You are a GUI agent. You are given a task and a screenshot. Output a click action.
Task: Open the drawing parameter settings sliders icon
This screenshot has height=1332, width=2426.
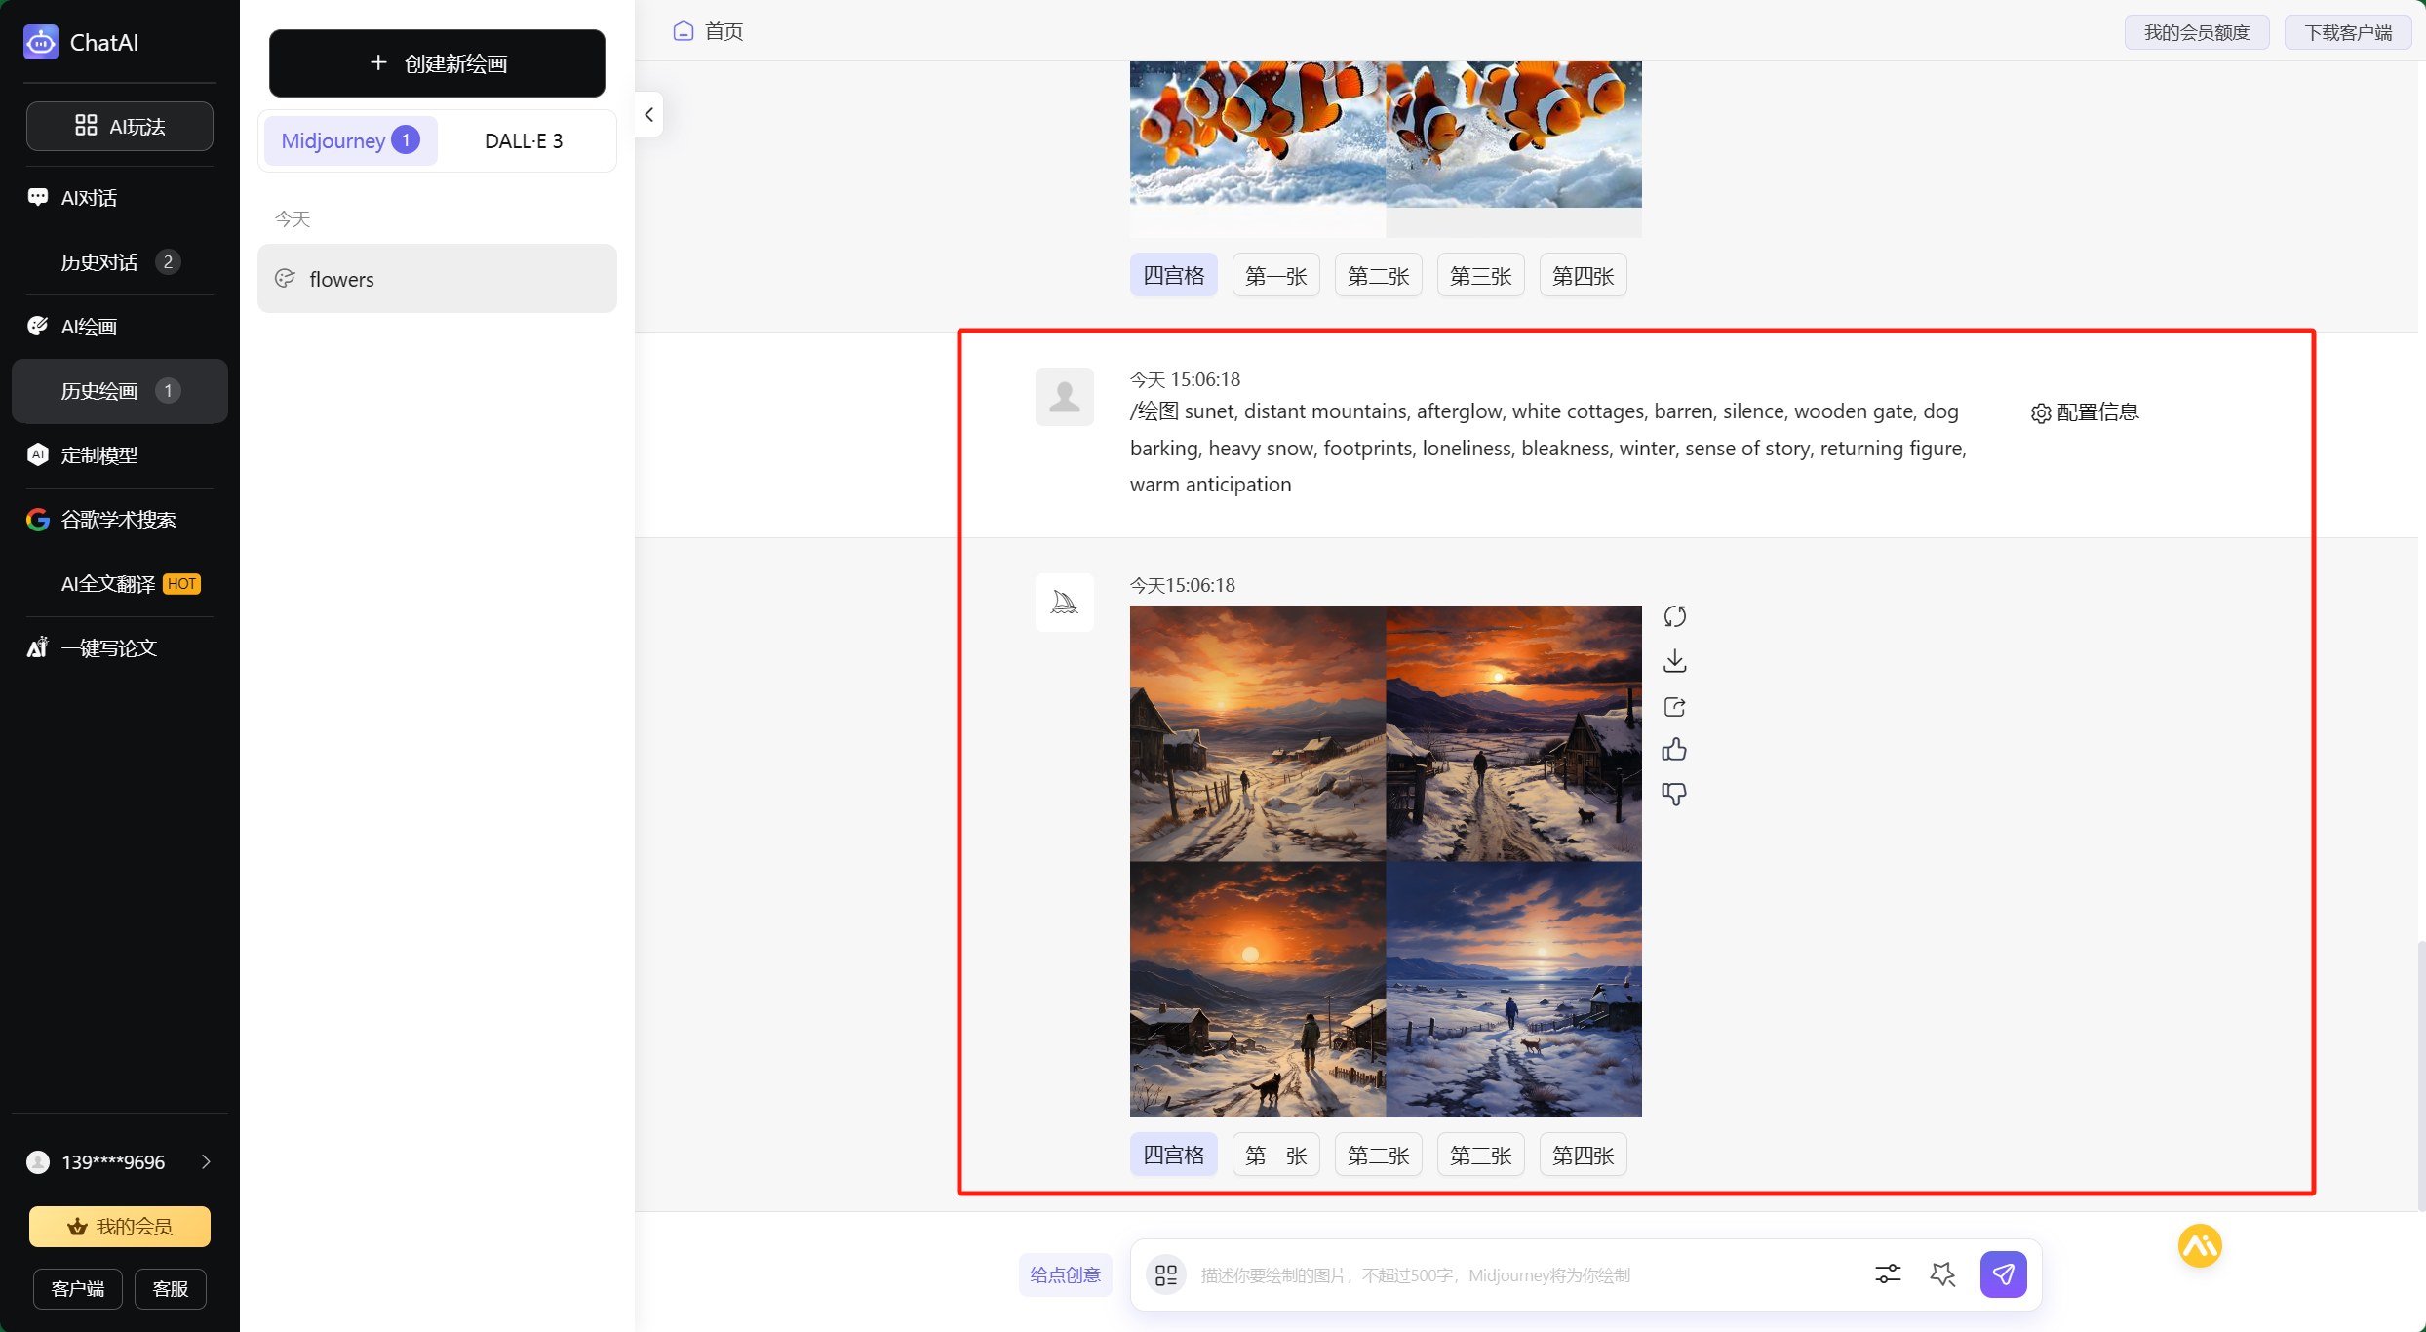coord(1888,1273)
